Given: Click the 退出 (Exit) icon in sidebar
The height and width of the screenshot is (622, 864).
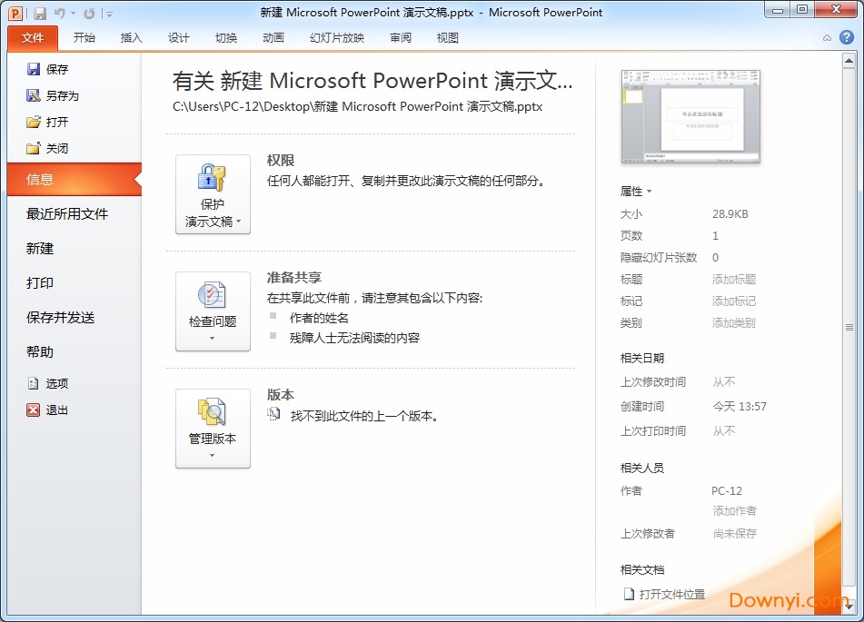Looking at the screenshot, I should pyautogui.click(x=34, y=410).
